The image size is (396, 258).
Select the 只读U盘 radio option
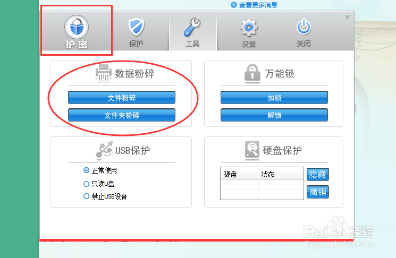pyautogui.click(x=86, y=184)
